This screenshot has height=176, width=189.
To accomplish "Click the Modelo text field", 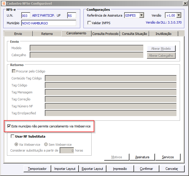I will 87,48.
